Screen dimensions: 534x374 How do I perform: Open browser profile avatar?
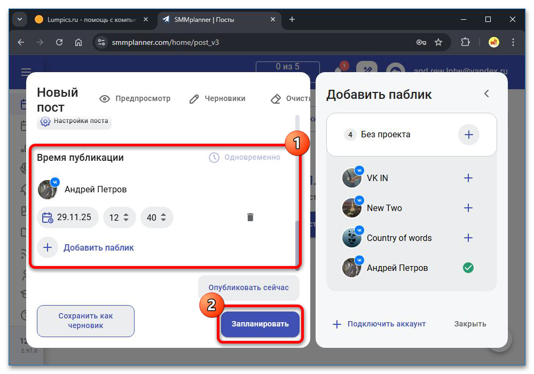click(x=494, y=42)
